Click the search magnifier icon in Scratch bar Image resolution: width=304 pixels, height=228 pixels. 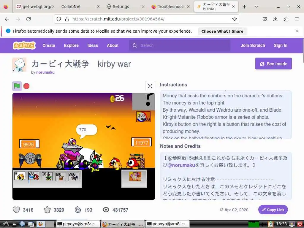point(135,45)
